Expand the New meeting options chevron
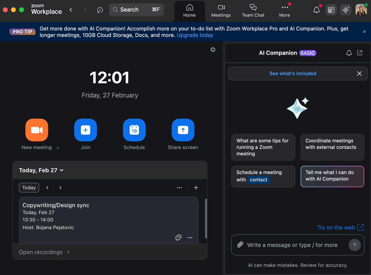 click(58, 148)
